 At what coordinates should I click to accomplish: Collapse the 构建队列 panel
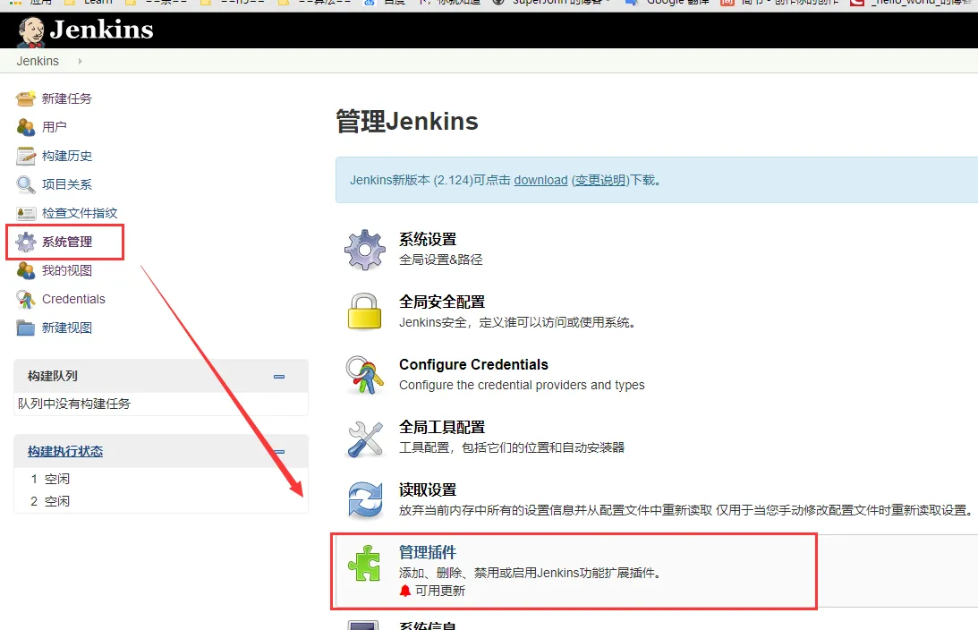click(279, 377)
